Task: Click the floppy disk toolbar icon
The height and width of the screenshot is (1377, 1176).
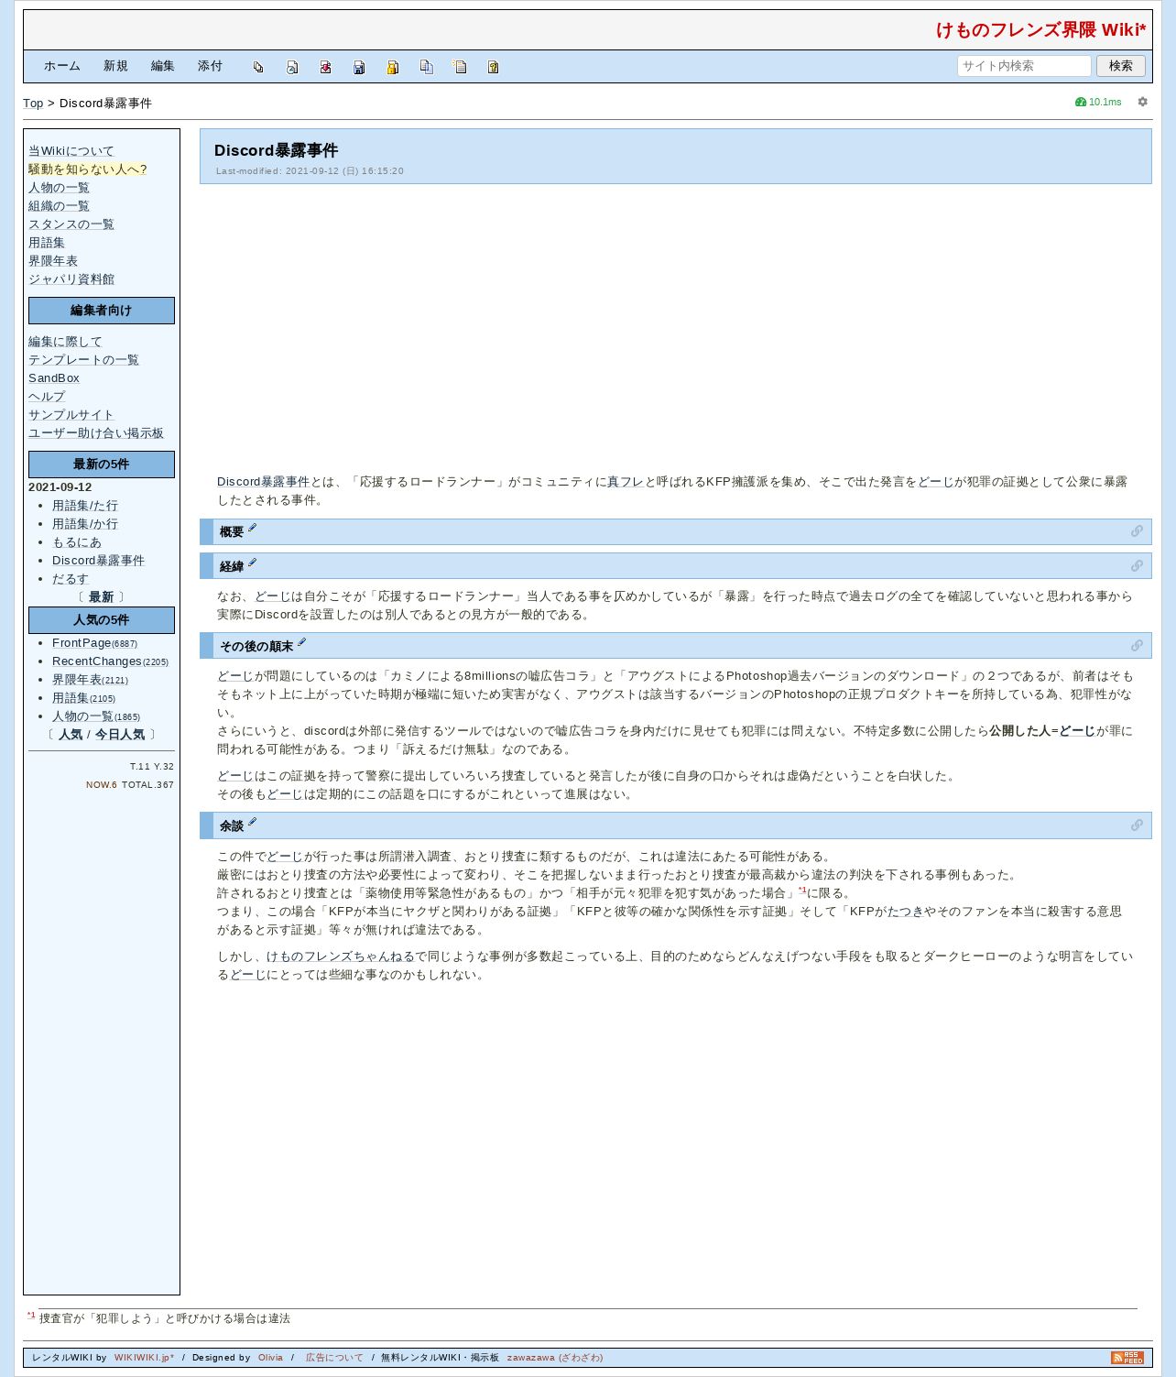Action: click(359, 67)
